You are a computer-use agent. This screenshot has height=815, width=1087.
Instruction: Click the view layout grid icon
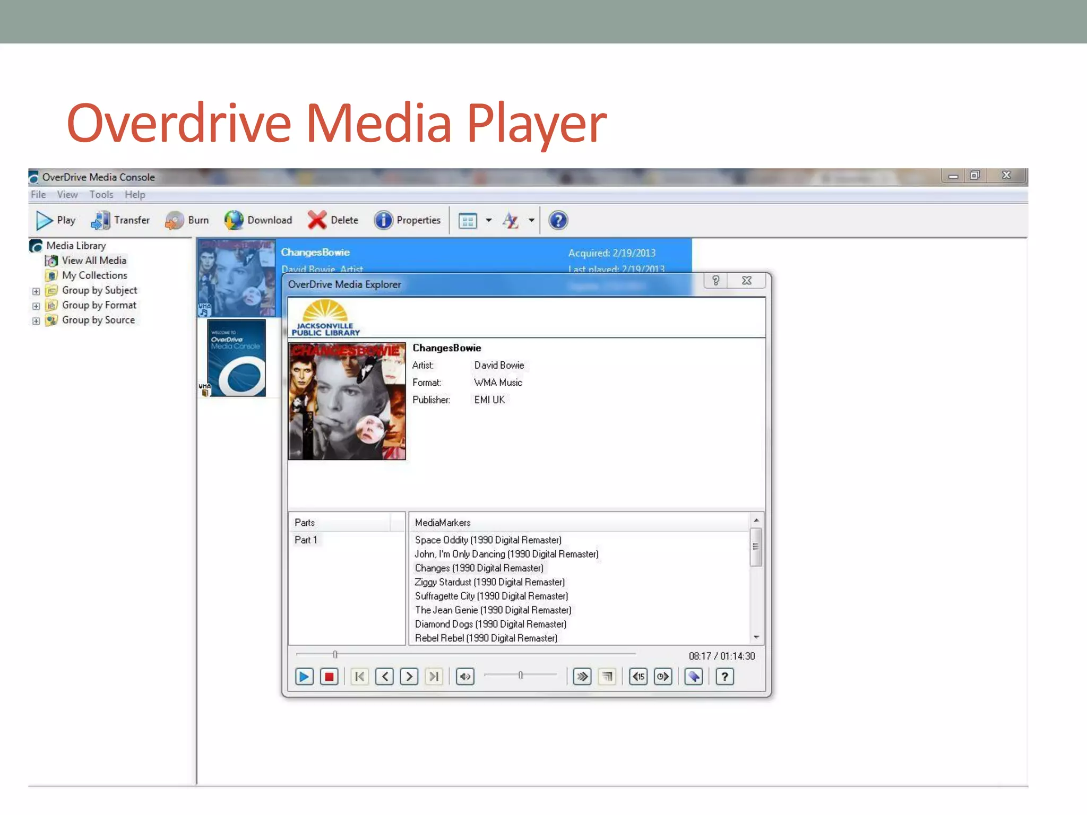468,221
